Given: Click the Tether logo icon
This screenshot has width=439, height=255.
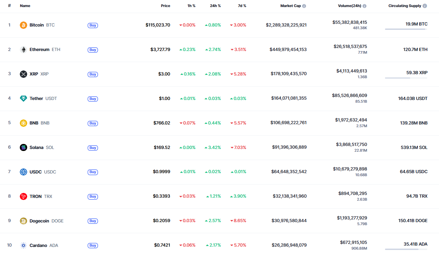Looking at the screenshot, I should [x=23, y=99].
